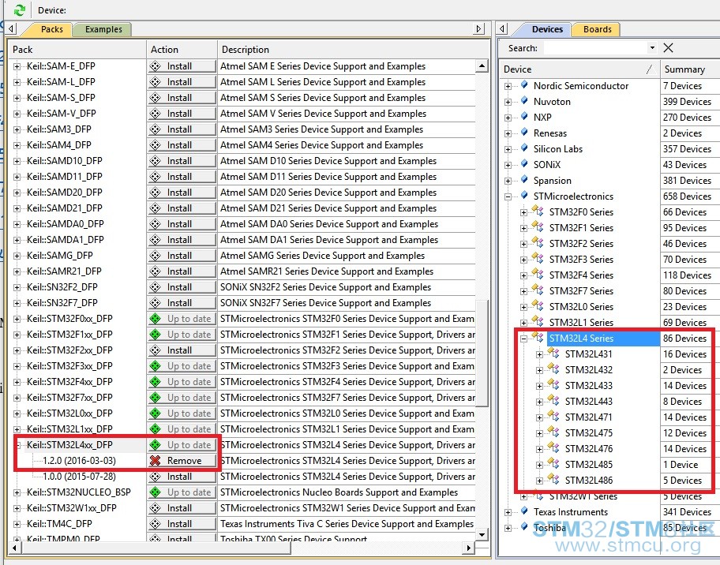
Task: Install STM32L4xx_DFP version 1.0.0
Action: pos(182,477)
